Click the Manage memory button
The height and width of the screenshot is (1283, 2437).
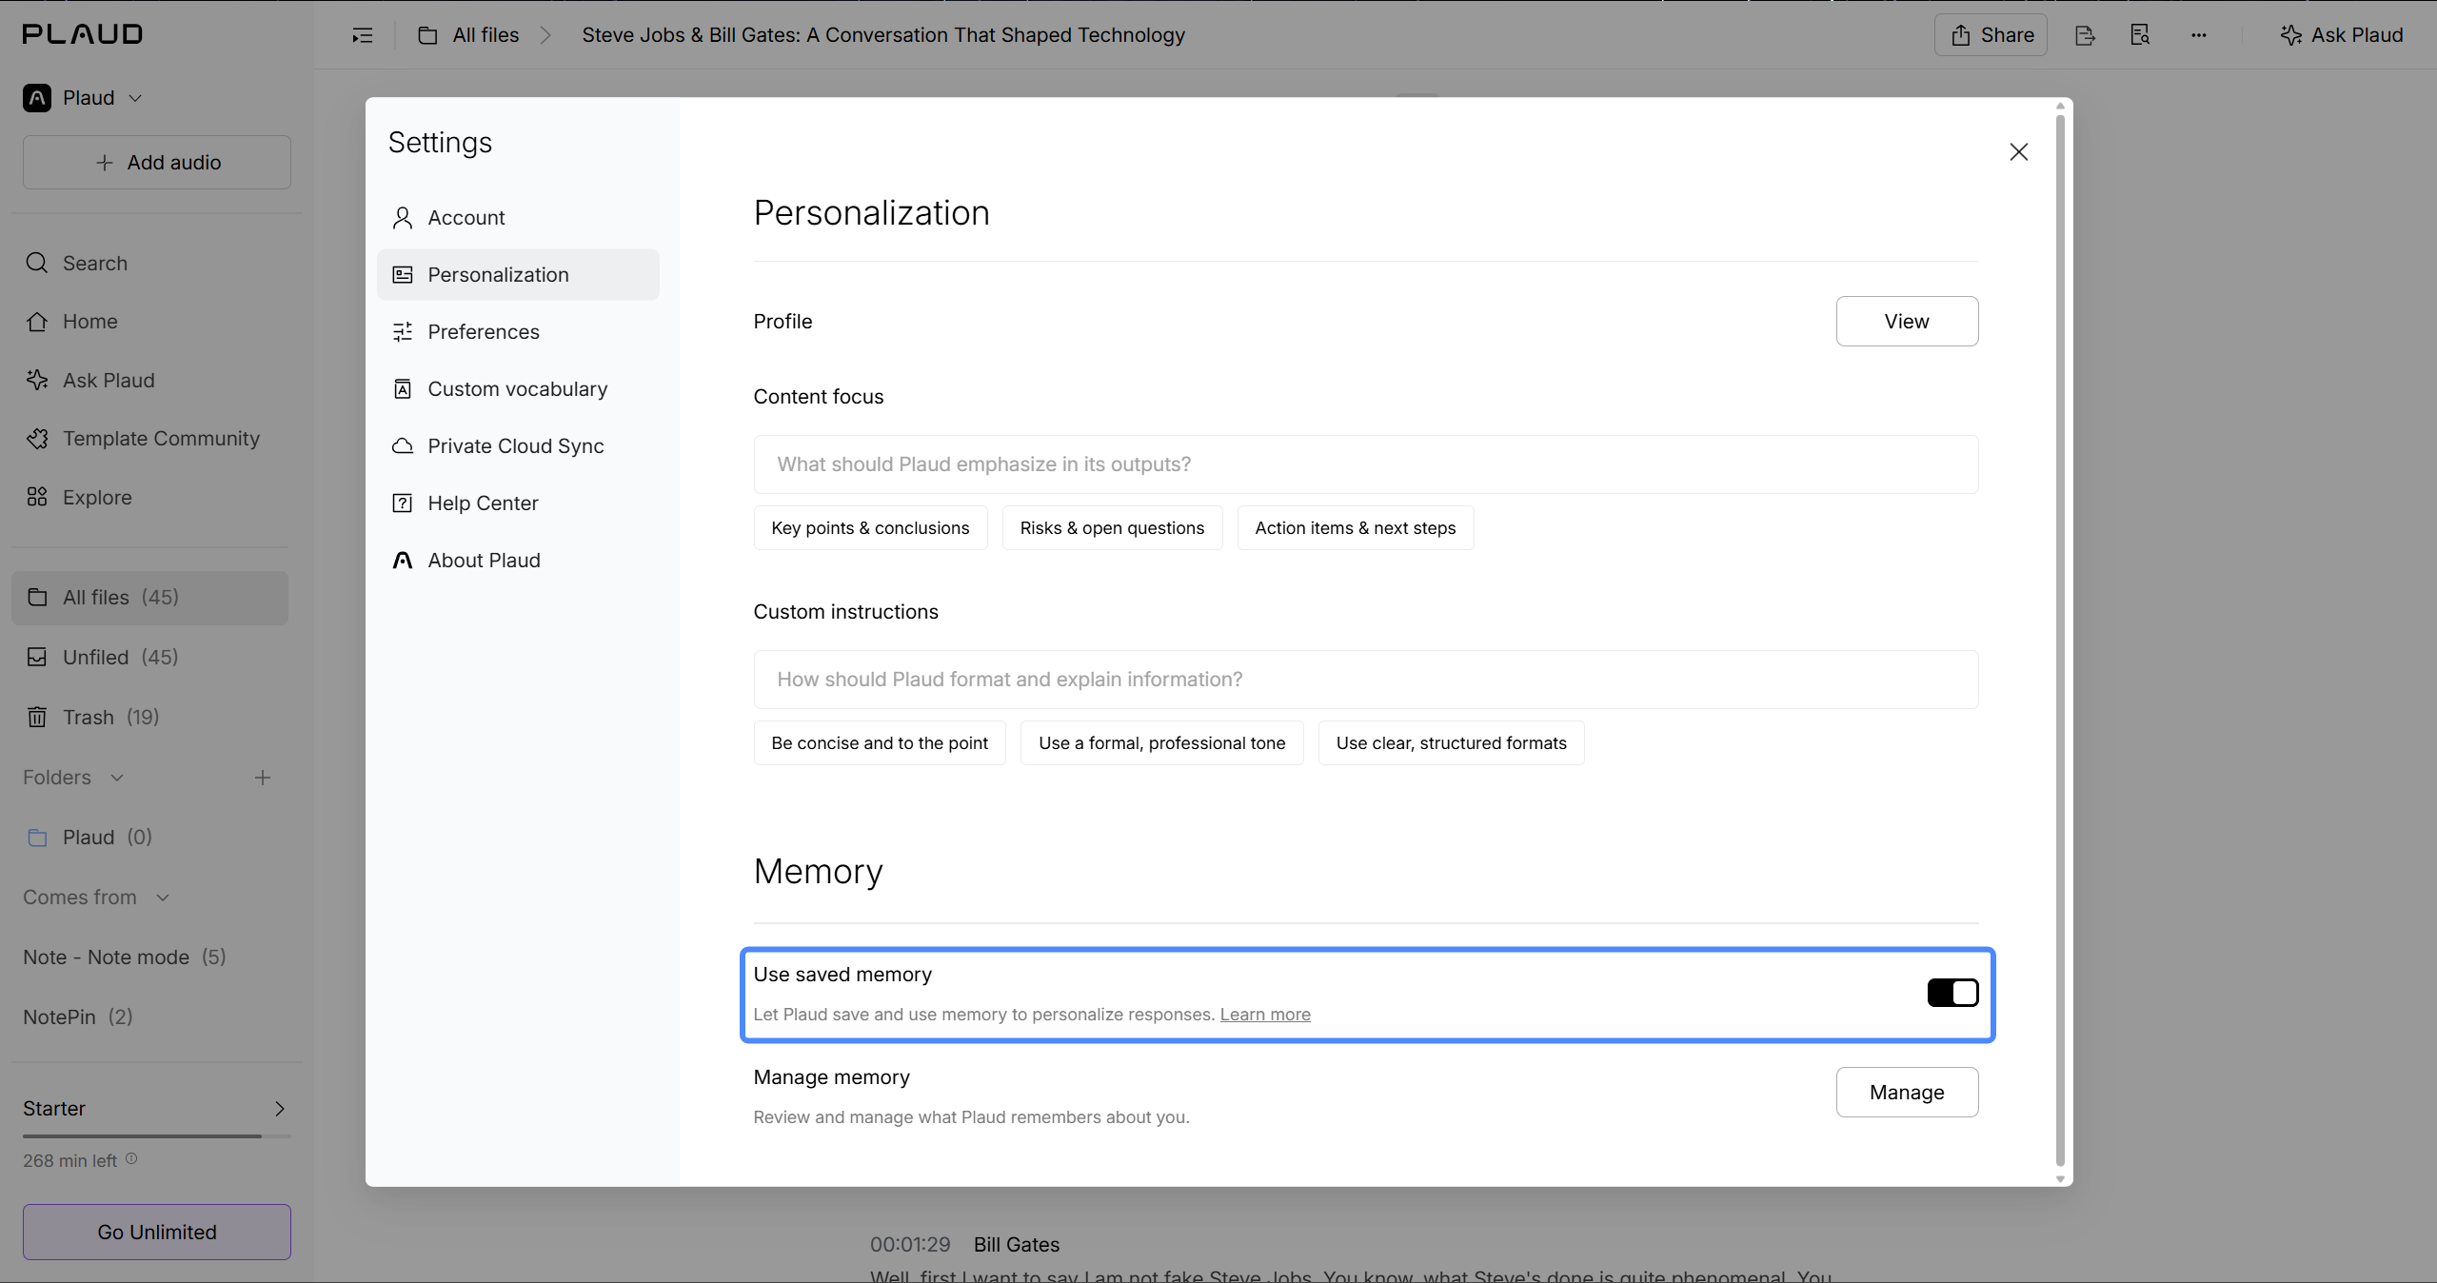click(x=1907, y=1093)
